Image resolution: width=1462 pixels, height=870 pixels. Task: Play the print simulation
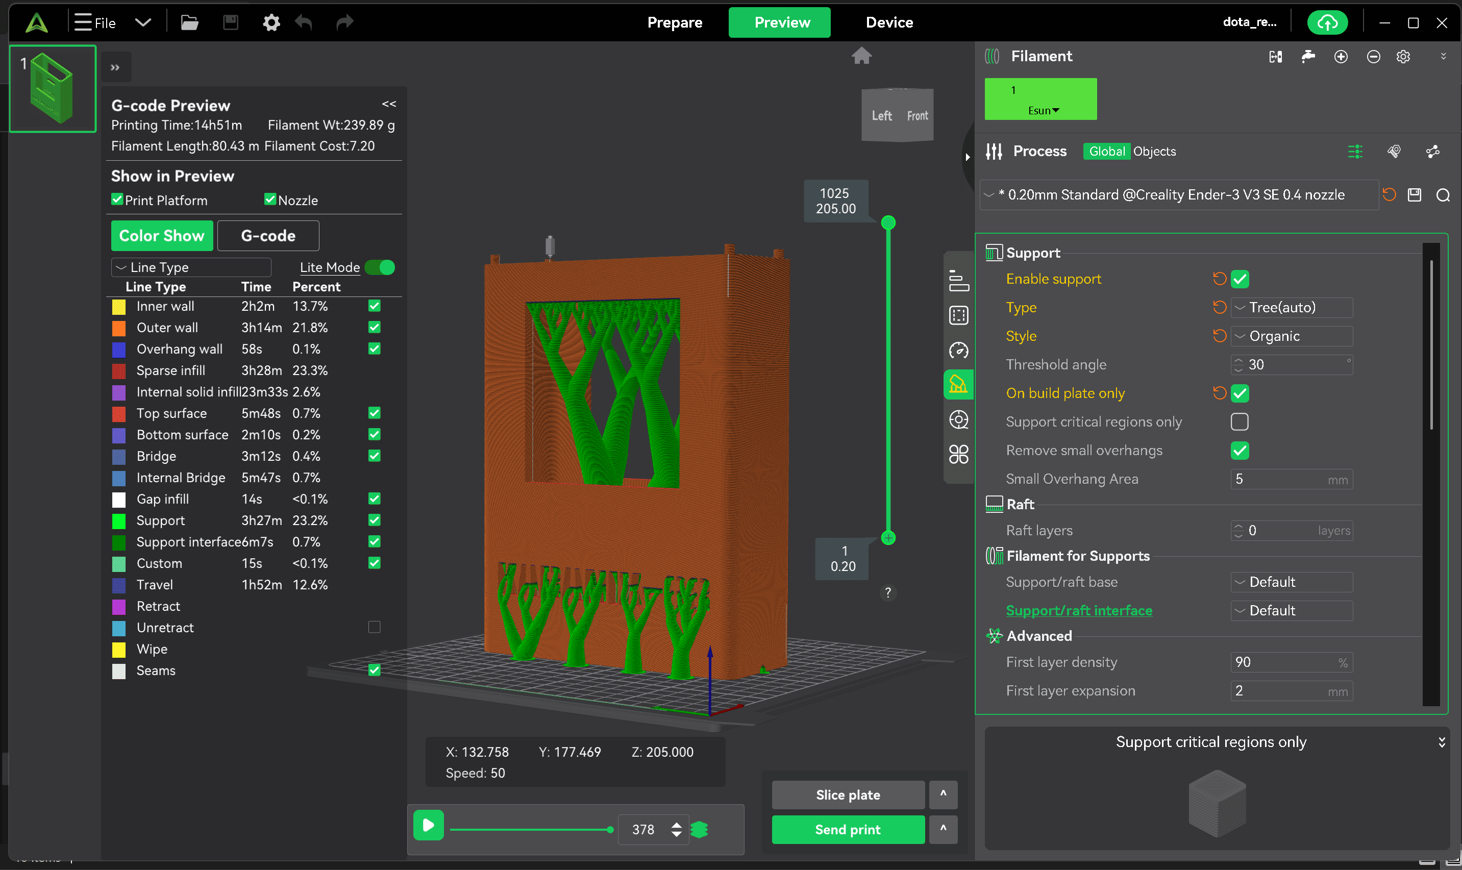(429, 826)
